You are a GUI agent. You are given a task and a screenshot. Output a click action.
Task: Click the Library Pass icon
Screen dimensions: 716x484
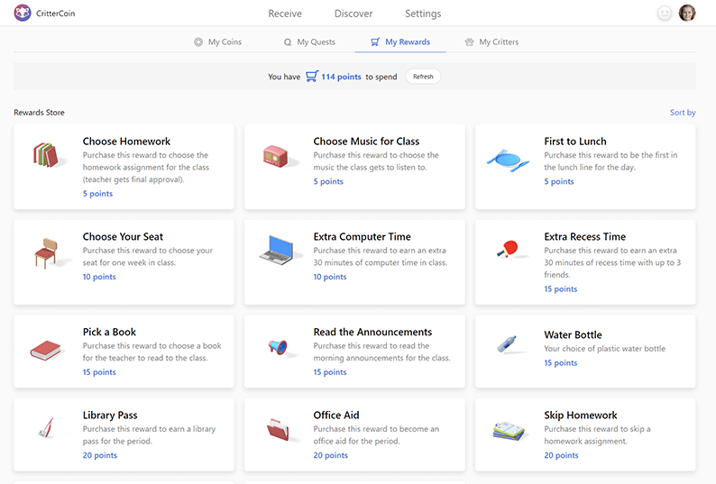coord(46,428)
